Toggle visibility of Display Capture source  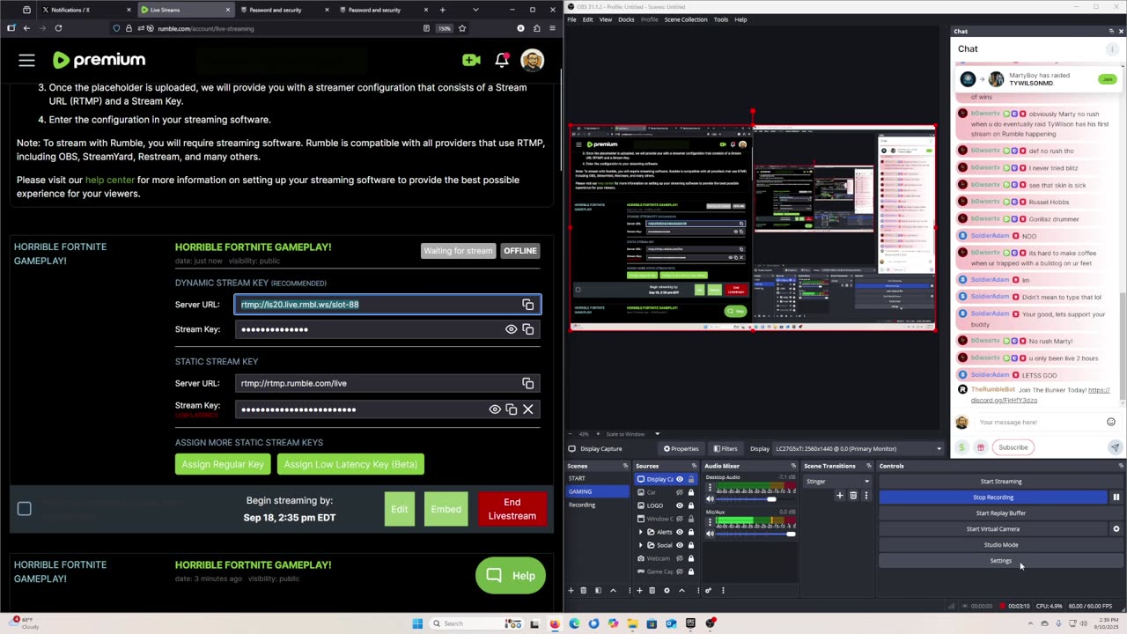pos(679,479)
